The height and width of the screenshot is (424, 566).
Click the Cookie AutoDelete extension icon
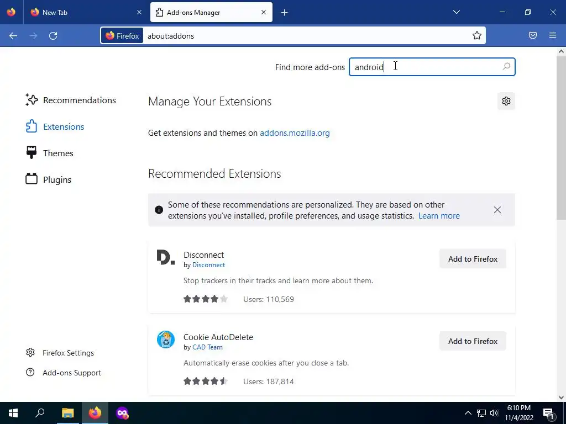click(166, 340)
